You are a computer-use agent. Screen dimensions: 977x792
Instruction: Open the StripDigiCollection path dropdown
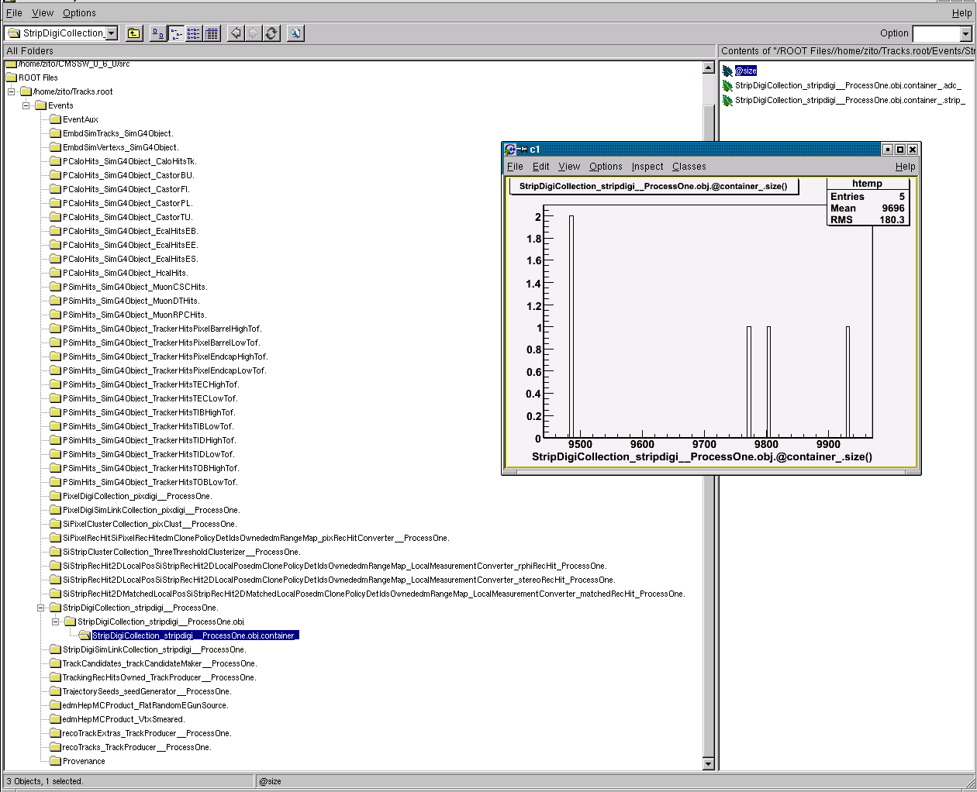112,33
